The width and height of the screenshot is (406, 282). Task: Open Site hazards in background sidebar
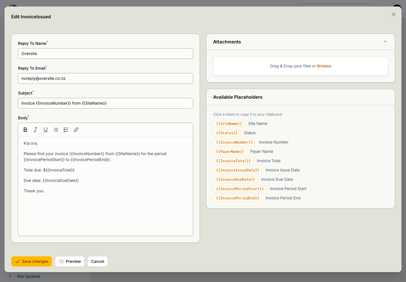[x=28, y=276]
